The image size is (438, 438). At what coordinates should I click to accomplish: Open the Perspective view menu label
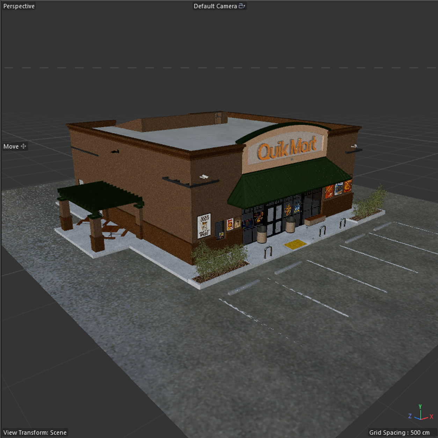pyautogui.click(x=19, y=6)
